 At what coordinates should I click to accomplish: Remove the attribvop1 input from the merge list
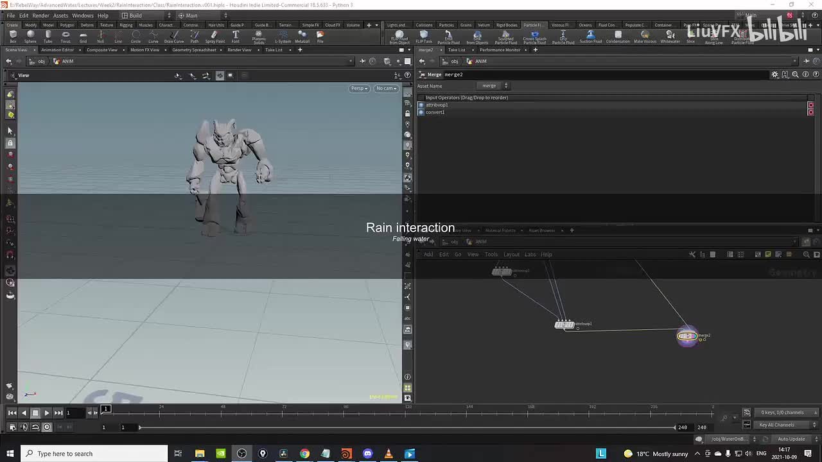click(x=810, y=105)
